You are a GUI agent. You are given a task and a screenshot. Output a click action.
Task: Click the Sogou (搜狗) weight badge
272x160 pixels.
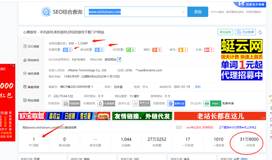click(x=157, y=50)
